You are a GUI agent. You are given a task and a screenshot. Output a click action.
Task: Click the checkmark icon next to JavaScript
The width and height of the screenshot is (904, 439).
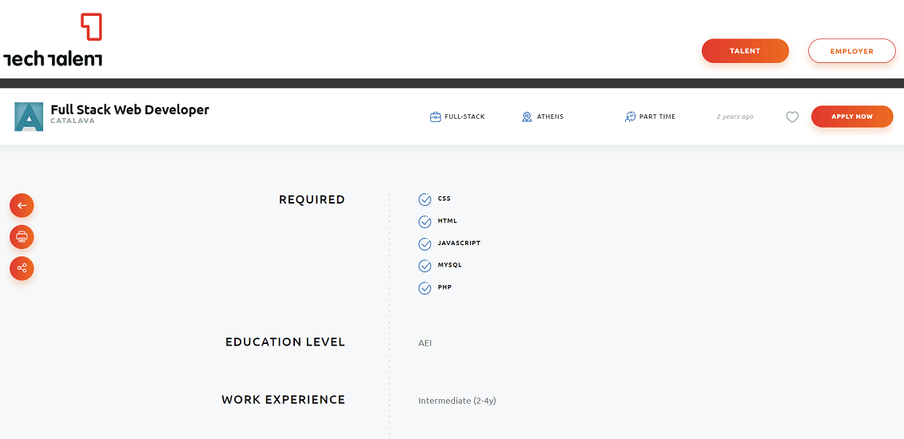pos(425,244)
